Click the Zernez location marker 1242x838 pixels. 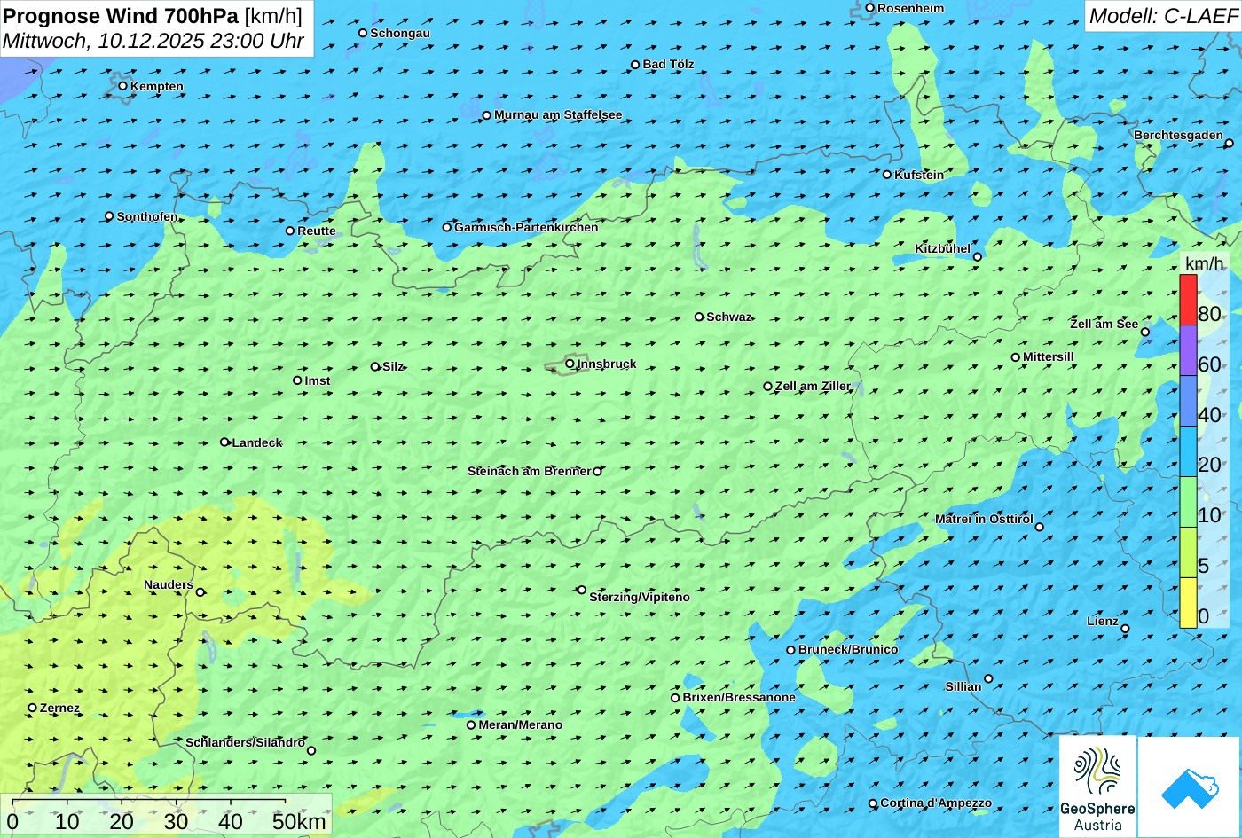tap(33, 708)
